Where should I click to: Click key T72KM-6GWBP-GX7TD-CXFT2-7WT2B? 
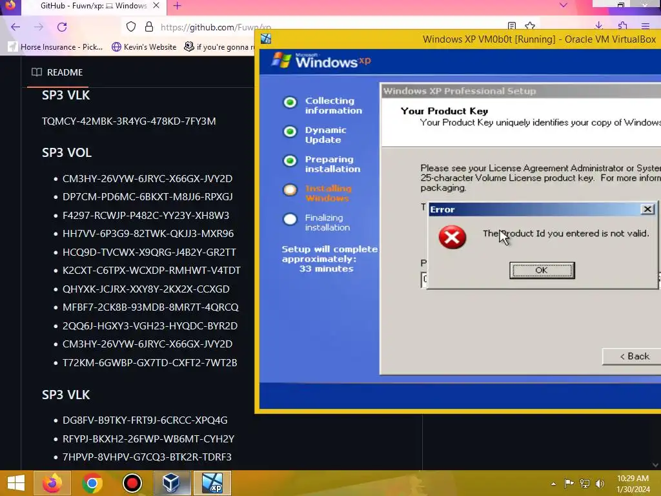coord(150,363)
